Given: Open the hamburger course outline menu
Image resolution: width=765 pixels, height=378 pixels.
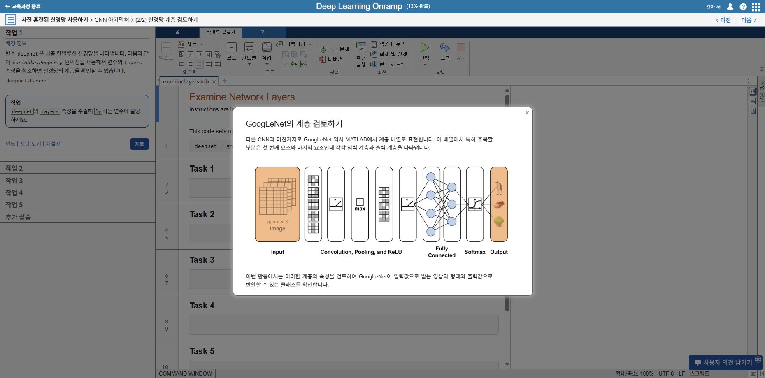Looking at the screenshot, I should click(11, 20).
